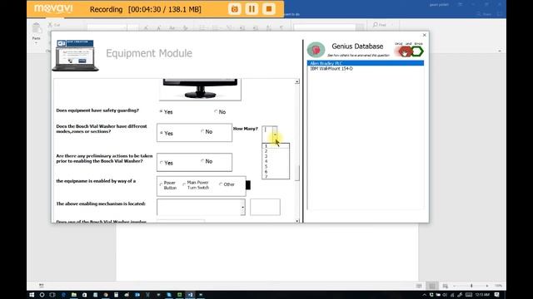533x299 pixels.
Task: Click the Genius Database brain icon
Action: tap(316, 50)
